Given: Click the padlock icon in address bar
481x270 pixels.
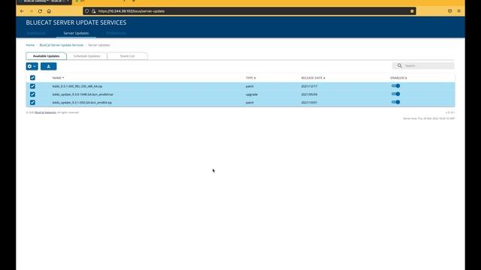Looking at the screenshot, I should point(93,11).
